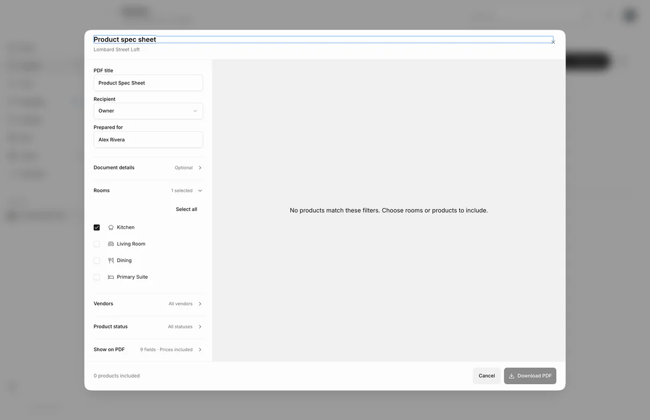Viewport: 650px width, 420px height.
Task: Click the Prepared for field
Action: pyautogui.click(x=148, y=140)
